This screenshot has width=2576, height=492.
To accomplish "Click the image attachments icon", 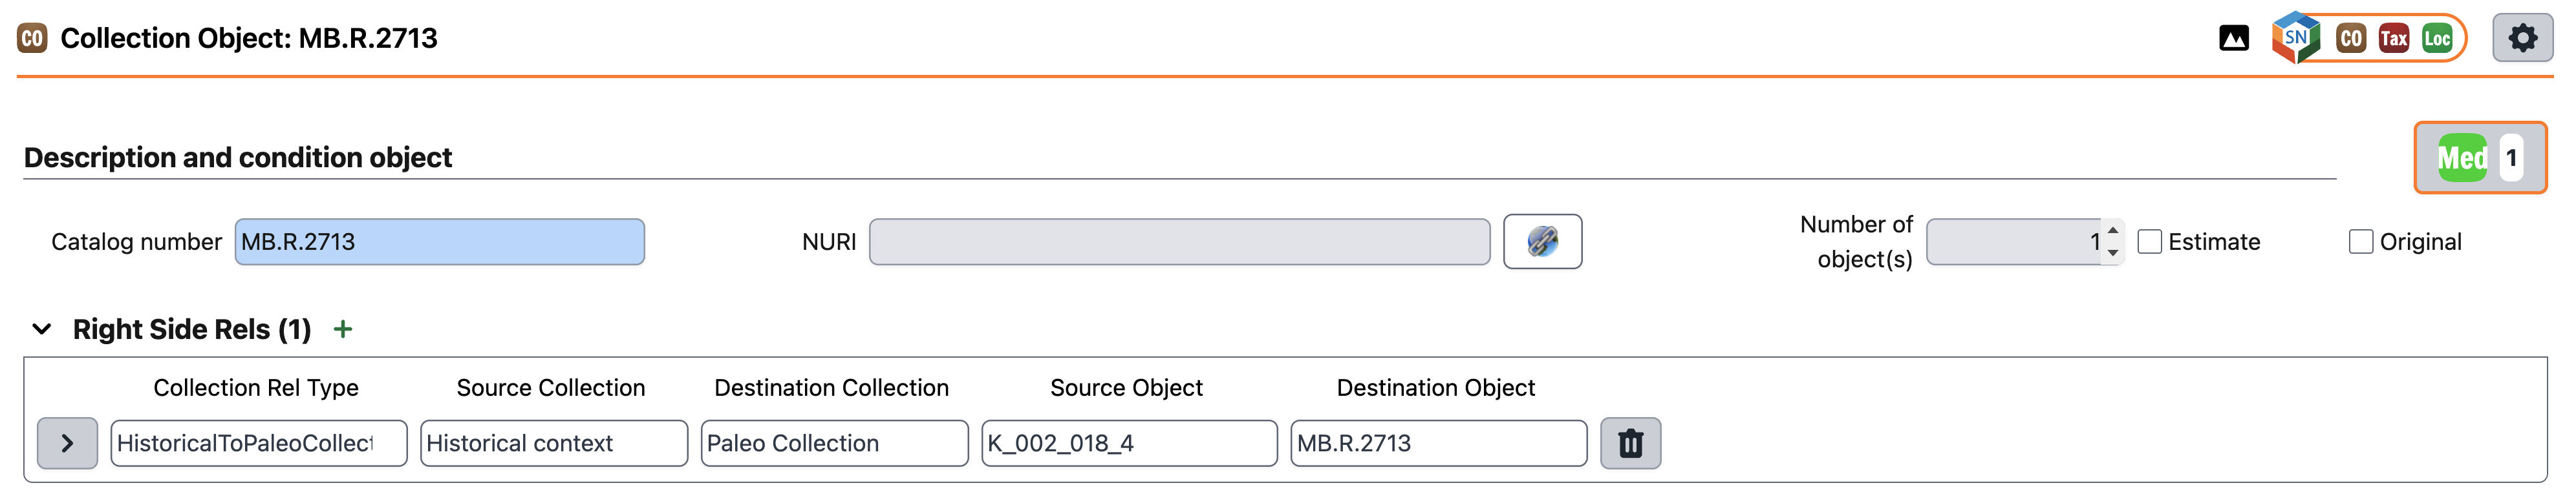I will point(2233,39).
